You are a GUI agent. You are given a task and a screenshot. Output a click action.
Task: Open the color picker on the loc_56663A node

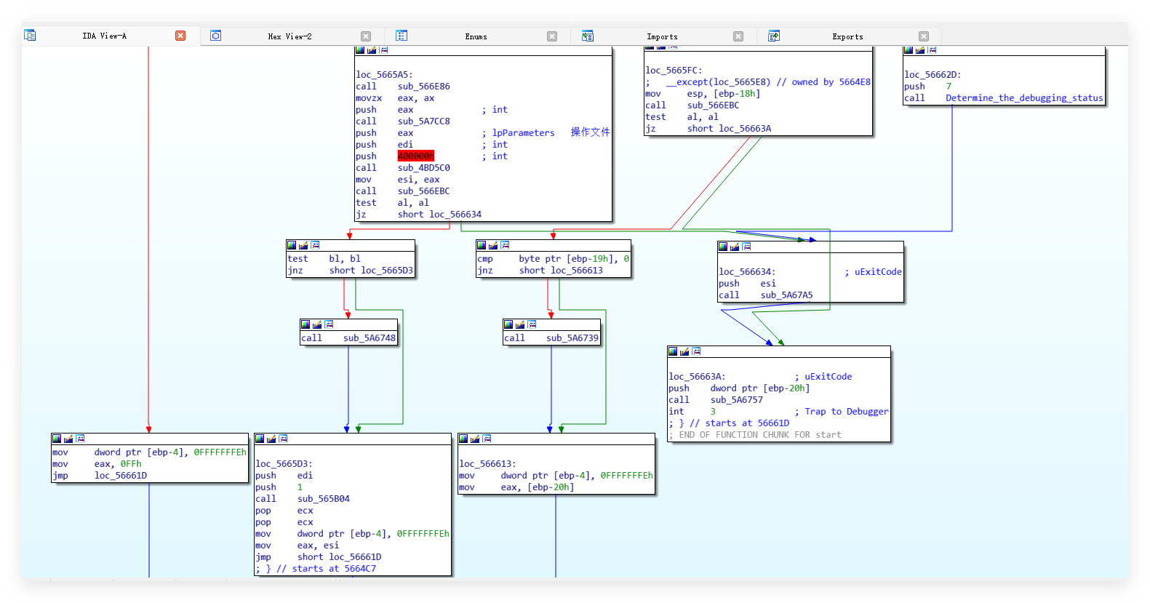(x=673, y=351)
